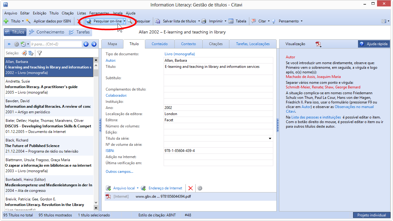
Task: Open the Salvar lista de títulos dropdown arrow
Action: click(199, 21)
